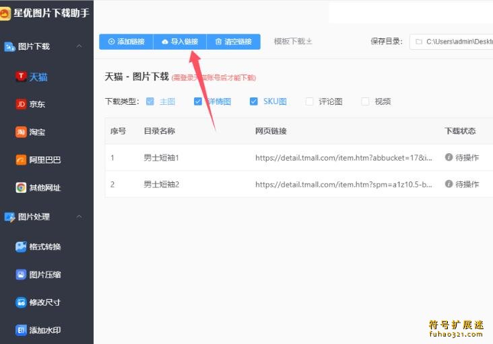
Task: Select 其他网址 in the sidebar
Action: 45,188
